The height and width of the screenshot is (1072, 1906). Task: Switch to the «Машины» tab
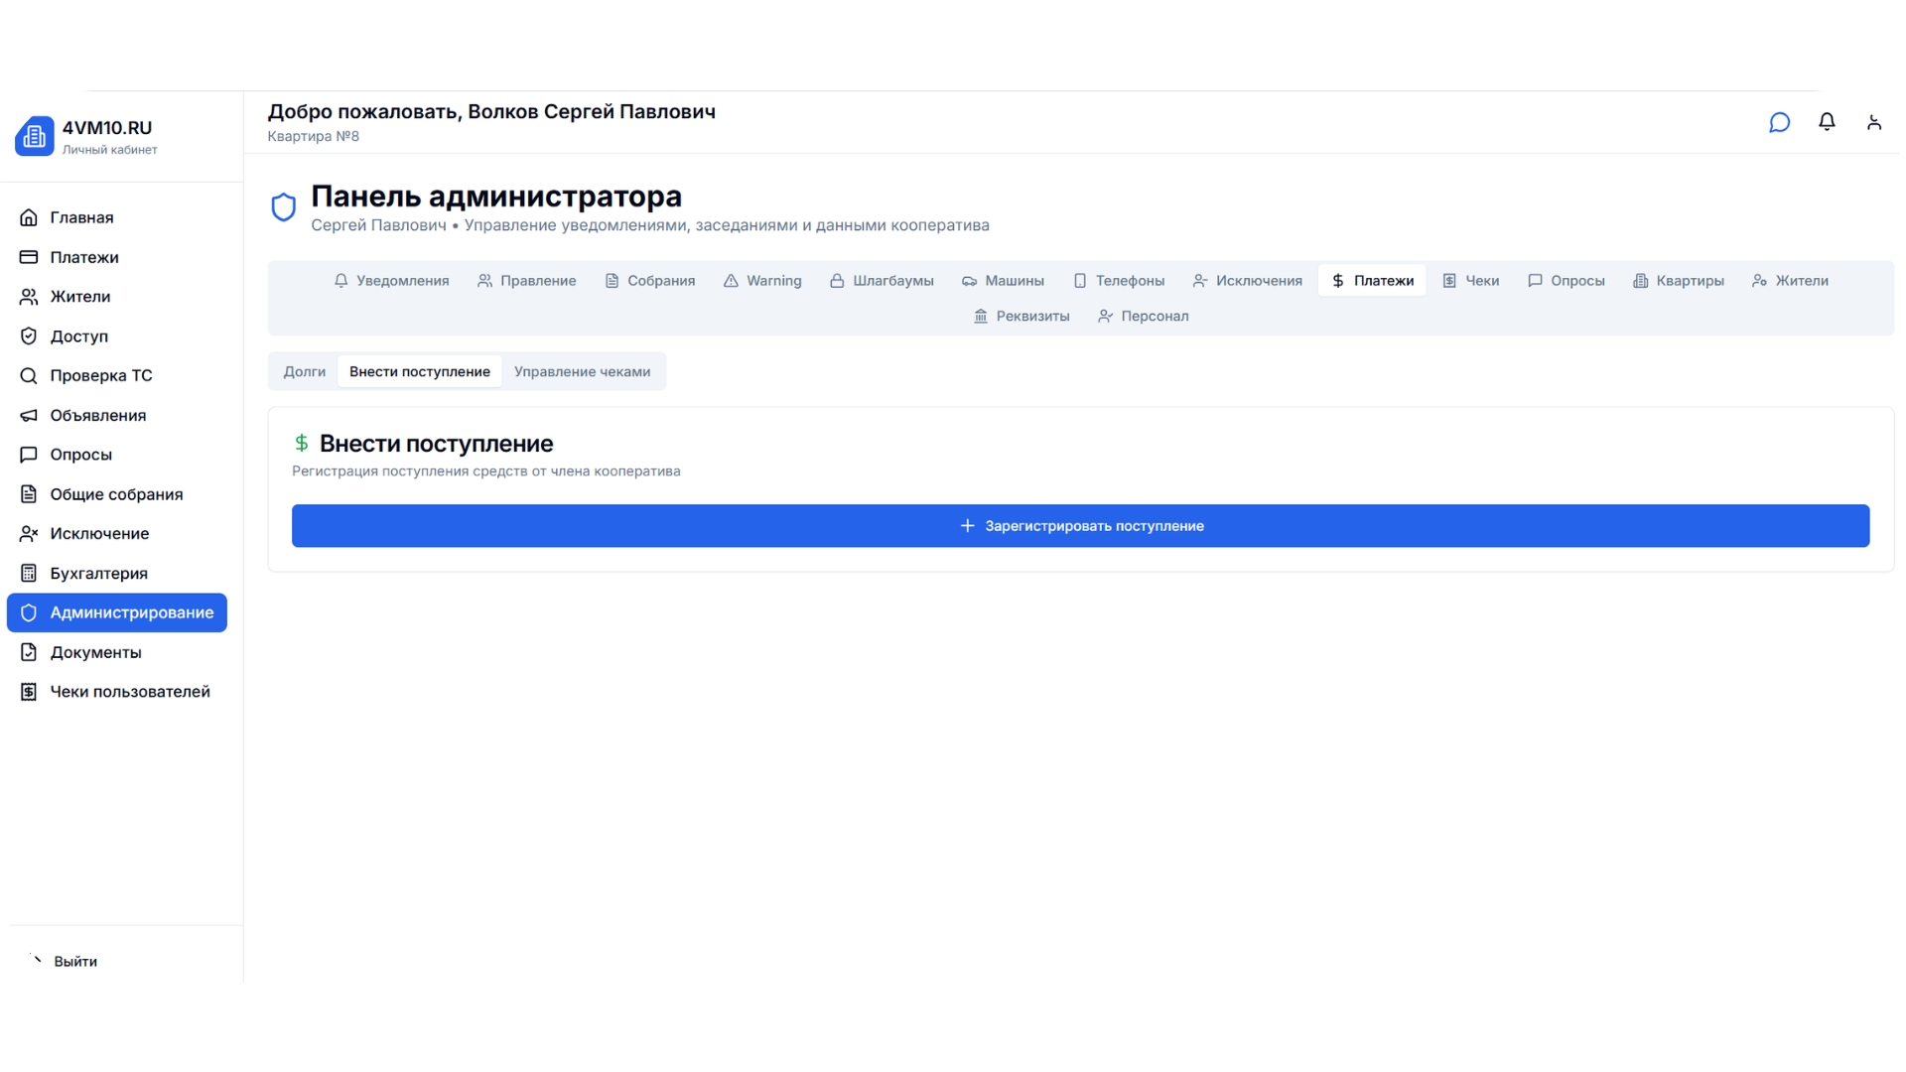(1004, 281)
